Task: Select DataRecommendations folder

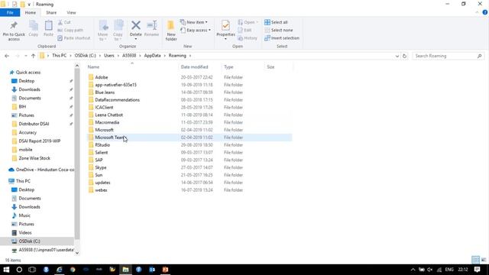Action: pos(117,100)
